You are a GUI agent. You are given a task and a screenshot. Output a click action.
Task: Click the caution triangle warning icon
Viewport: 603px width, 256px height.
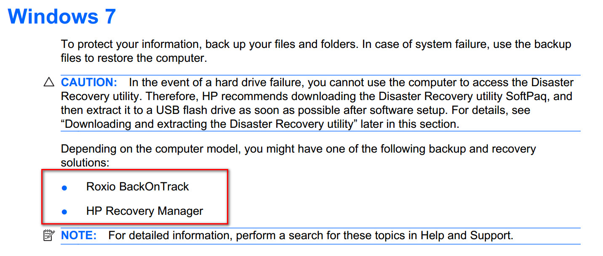click(49, 82)
